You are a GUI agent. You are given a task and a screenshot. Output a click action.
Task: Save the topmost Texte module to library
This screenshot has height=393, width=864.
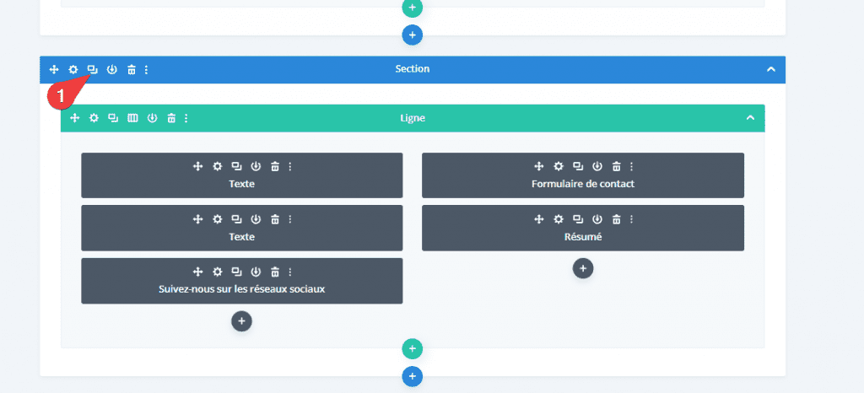pyautogui.click(x=256, y=166)
